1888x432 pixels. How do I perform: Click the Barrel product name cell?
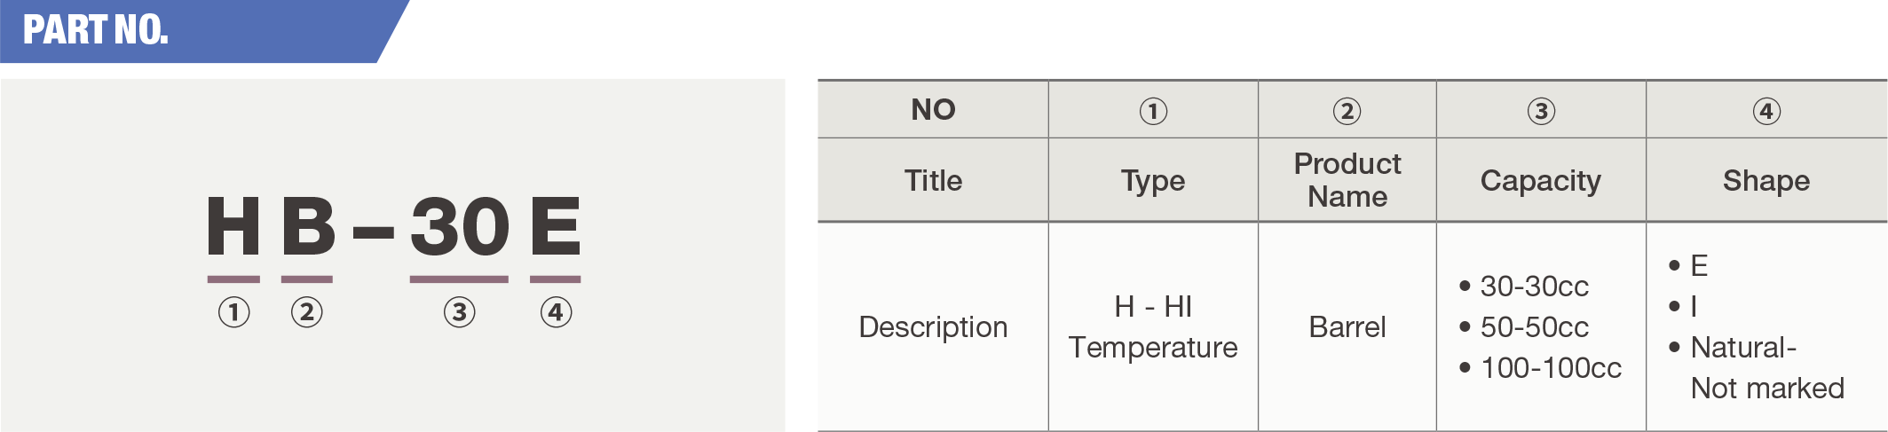tap(1347, 327)
